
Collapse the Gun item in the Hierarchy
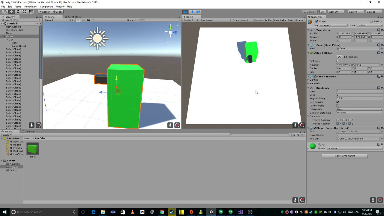pyautogui.click(x=7, y=40)
